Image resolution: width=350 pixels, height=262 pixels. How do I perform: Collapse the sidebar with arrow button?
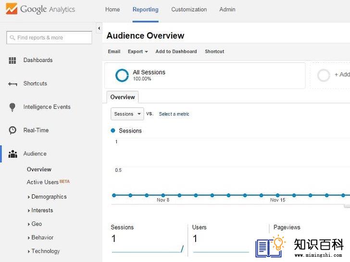click(x=99, y=28)
